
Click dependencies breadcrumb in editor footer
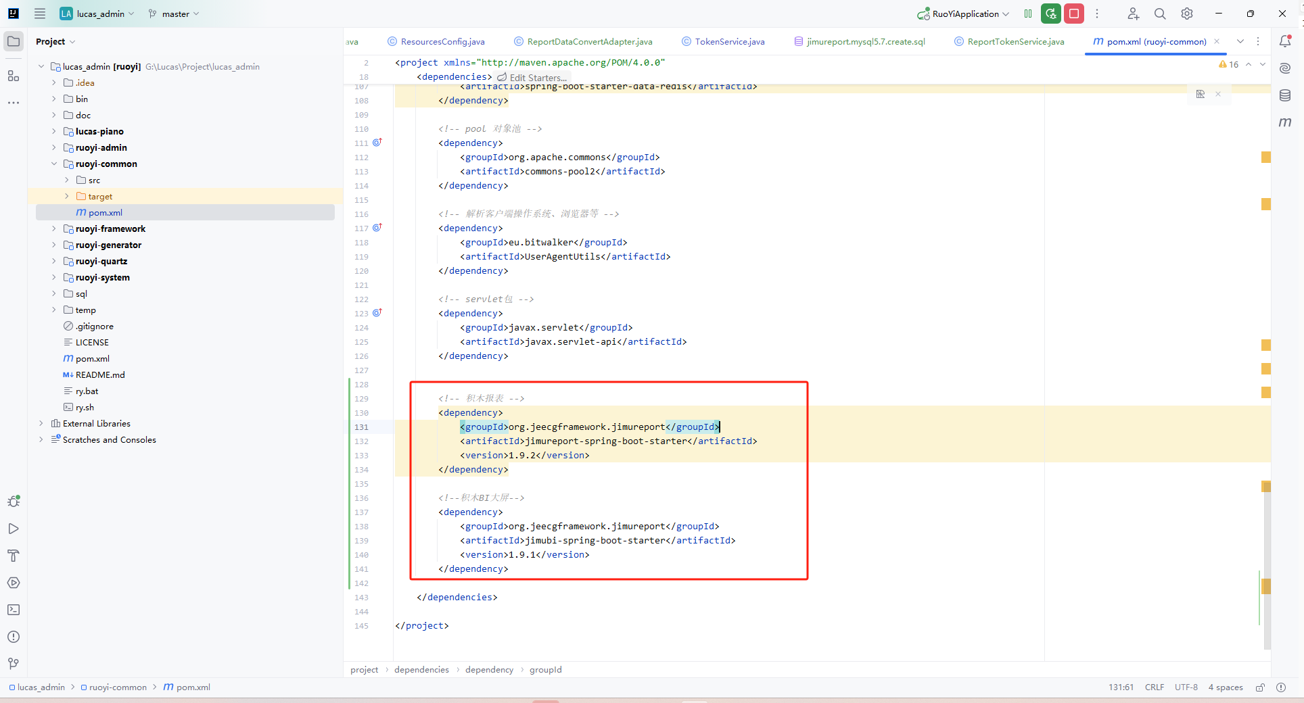421,669
